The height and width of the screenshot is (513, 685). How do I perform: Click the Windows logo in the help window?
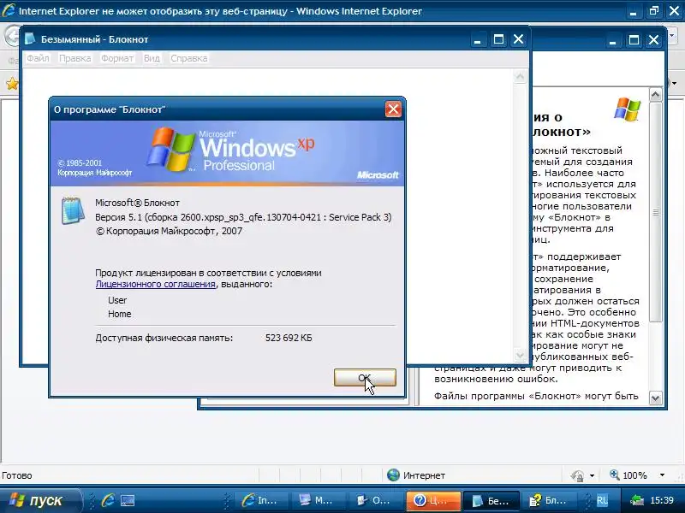627,109
